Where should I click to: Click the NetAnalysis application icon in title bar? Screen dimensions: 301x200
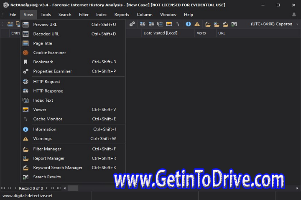tap(6, 5)
